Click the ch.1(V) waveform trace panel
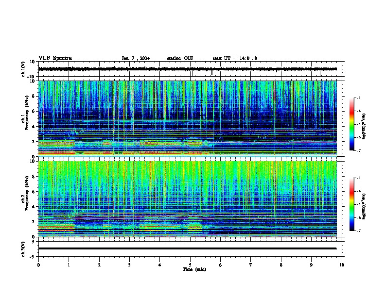 [191, 69]
